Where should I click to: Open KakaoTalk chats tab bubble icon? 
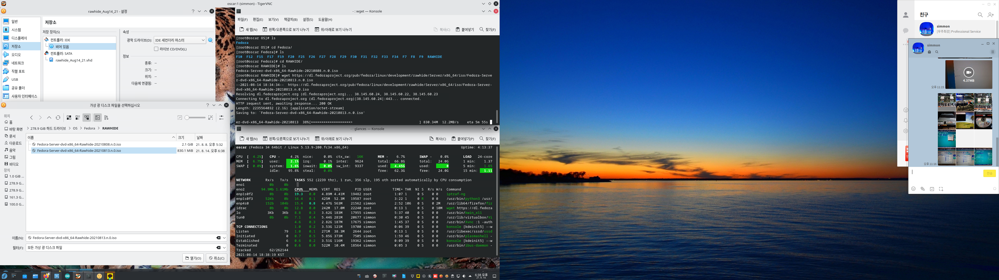point(906,31)
